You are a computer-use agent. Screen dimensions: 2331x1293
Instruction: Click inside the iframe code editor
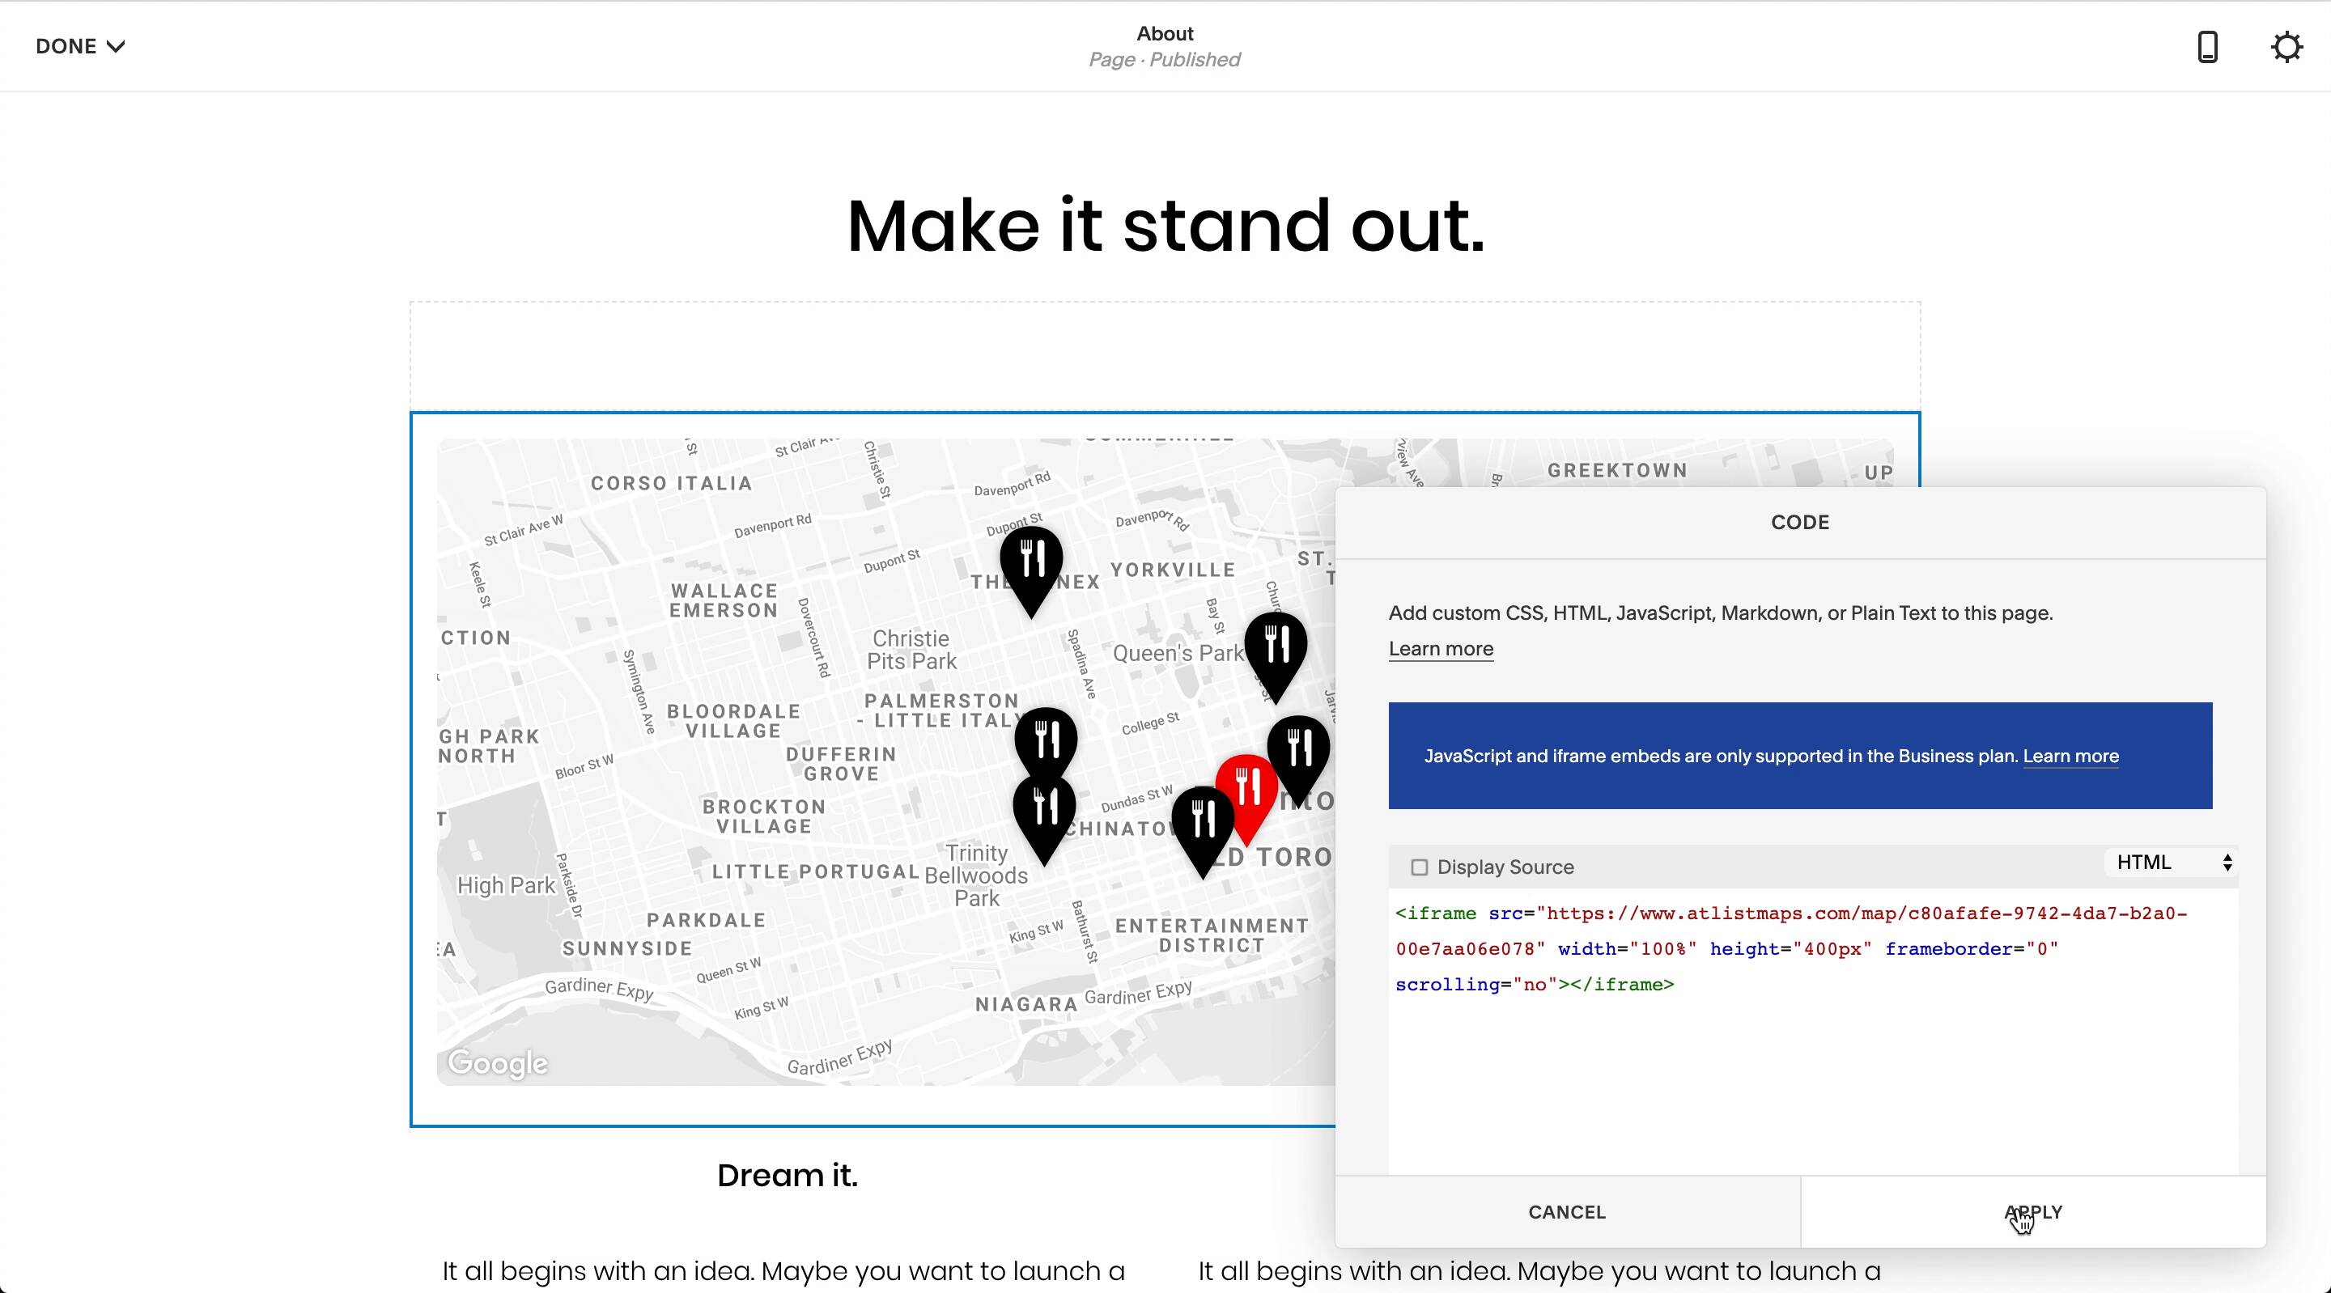click(x=1813, y=1032)
